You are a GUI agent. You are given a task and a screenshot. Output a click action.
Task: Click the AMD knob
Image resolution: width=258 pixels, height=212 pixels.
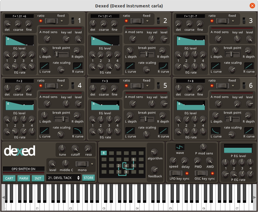point(210,160)
